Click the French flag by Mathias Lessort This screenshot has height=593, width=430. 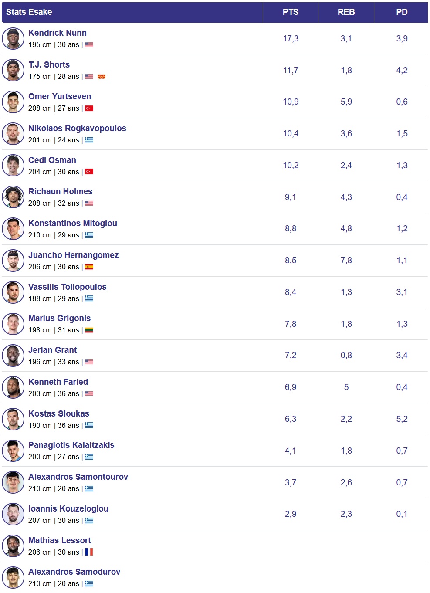89,552
